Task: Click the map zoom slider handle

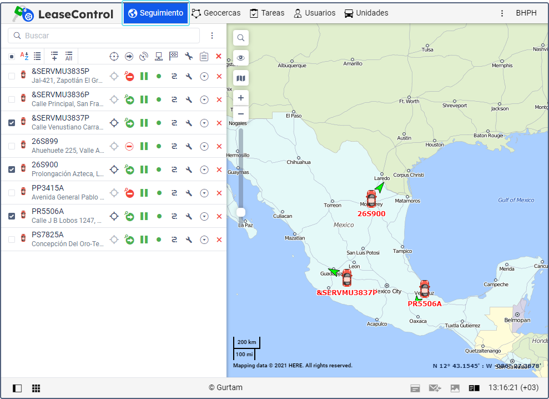Action: pyautogui.click(x=241, y=212)
